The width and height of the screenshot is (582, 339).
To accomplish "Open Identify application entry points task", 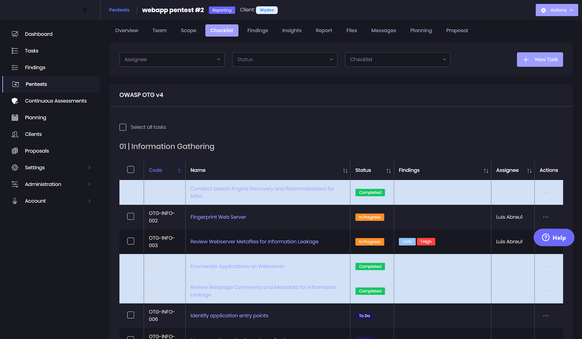I will pyautogui.click(x=229, y=316).
